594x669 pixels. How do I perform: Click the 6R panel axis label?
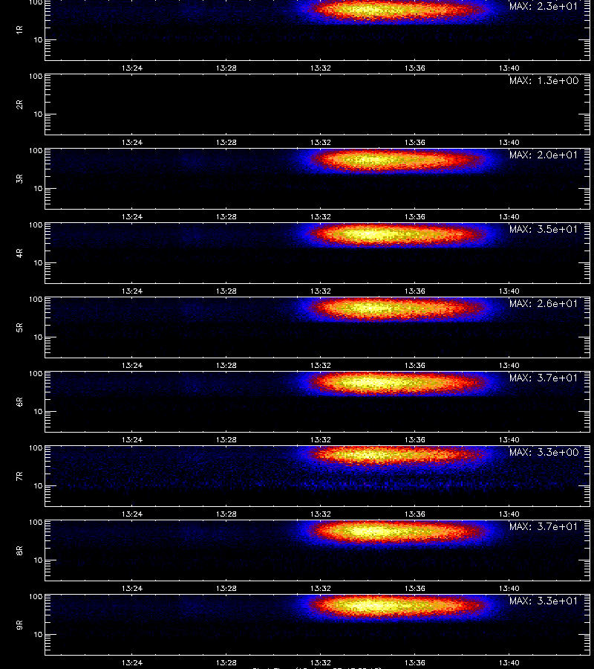click(x=19, y=402)
